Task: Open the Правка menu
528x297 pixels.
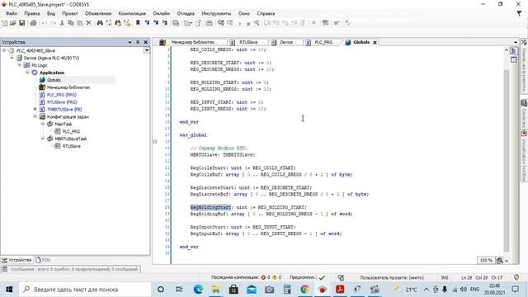Action: [32, 13]
